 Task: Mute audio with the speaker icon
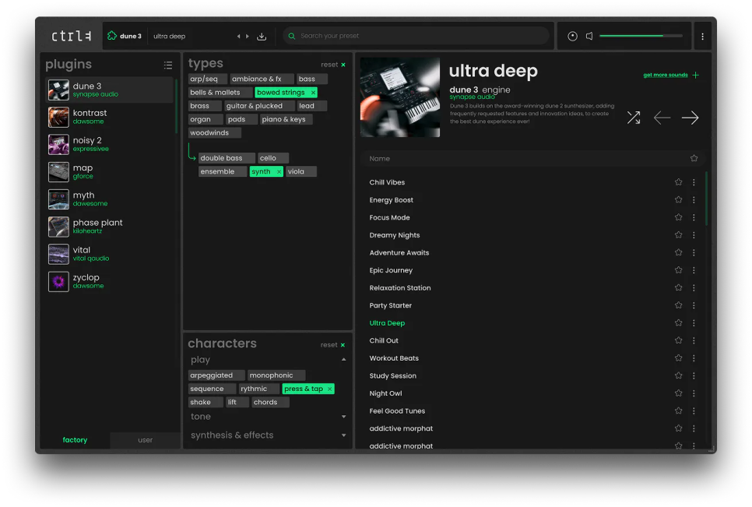point(589,36)
